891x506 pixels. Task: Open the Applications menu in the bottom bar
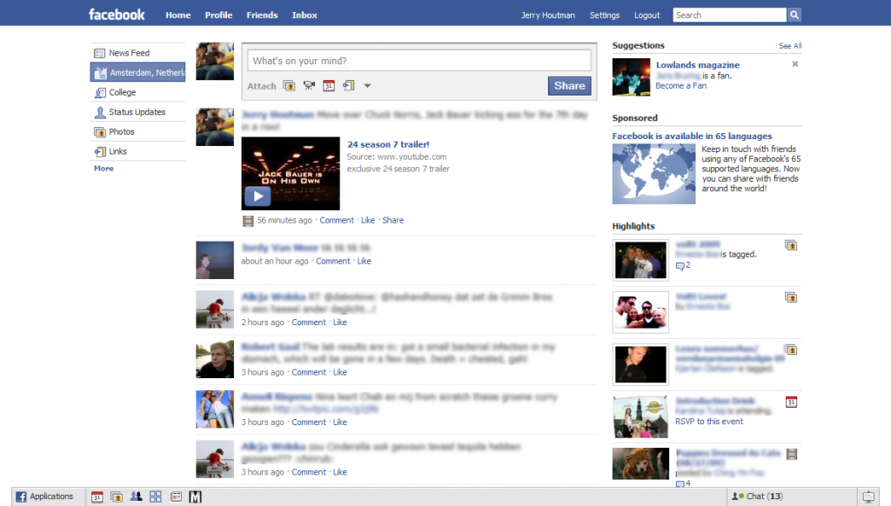[44, 496]
